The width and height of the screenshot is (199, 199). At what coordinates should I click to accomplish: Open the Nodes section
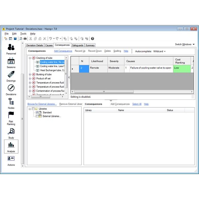[11, 103]
